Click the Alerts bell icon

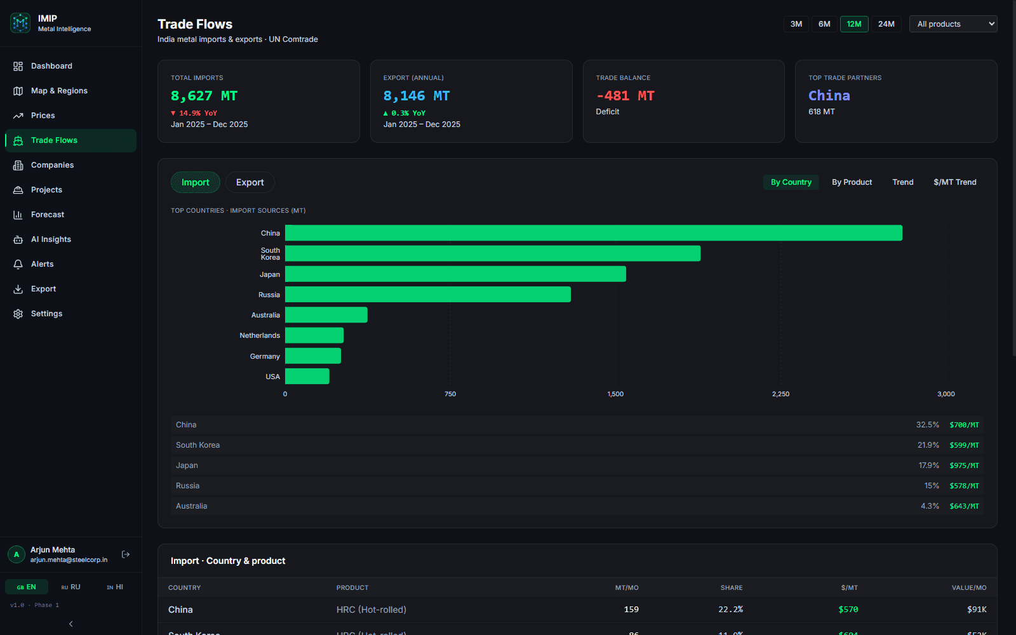[18, 264]
